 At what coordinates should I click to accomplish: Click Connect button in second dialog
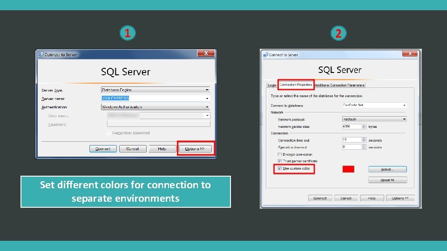coord(320,198)
